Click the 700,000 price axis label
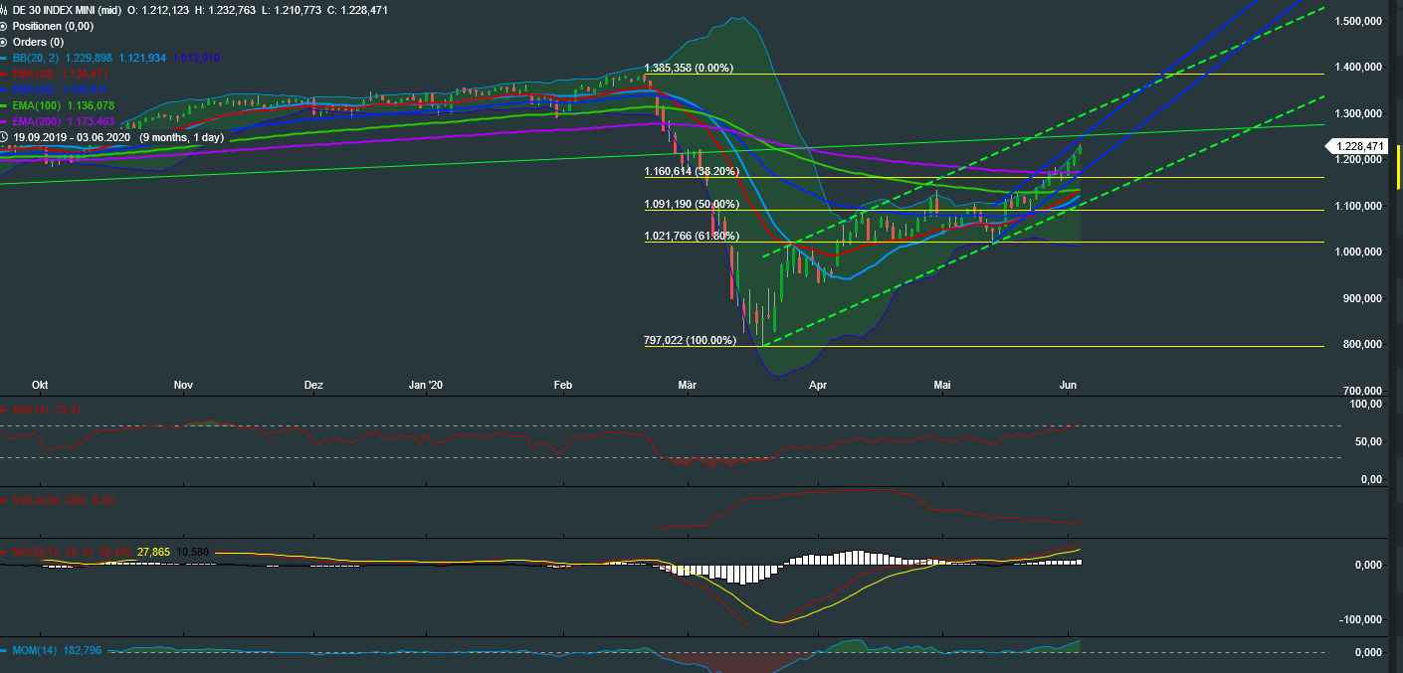Image resolution: width=1403 pixels, height=673 pixels. 1363,391
